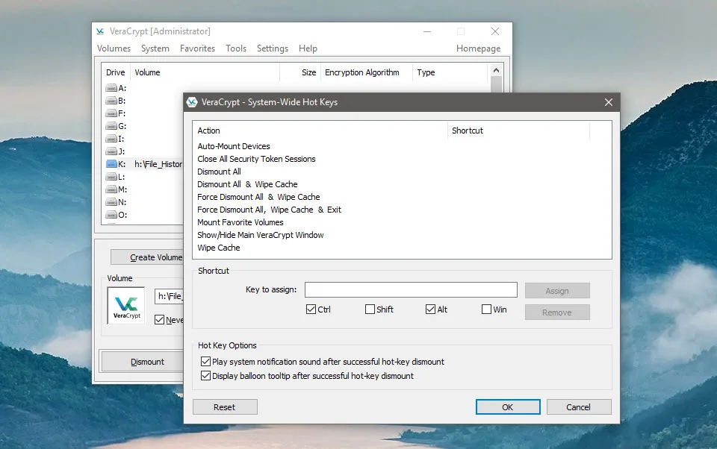Click the O: drive icon in drive list

click(x=111, y=215)
